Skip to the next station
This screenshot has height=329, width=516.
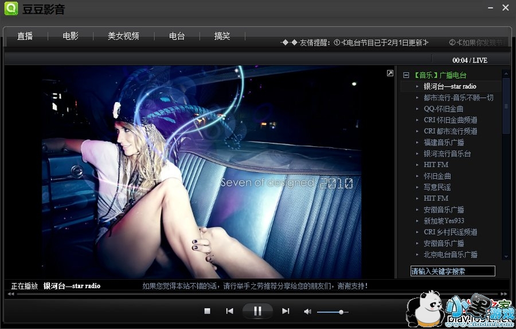click(x=286, y=311)
